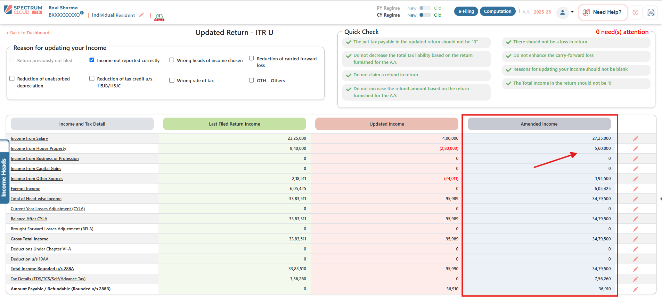Image resolution: width=662 pixels, height=299 pixels.
Task: Open Balance After CYLA link
Action: pyautogui.click(x=29, y=219)
